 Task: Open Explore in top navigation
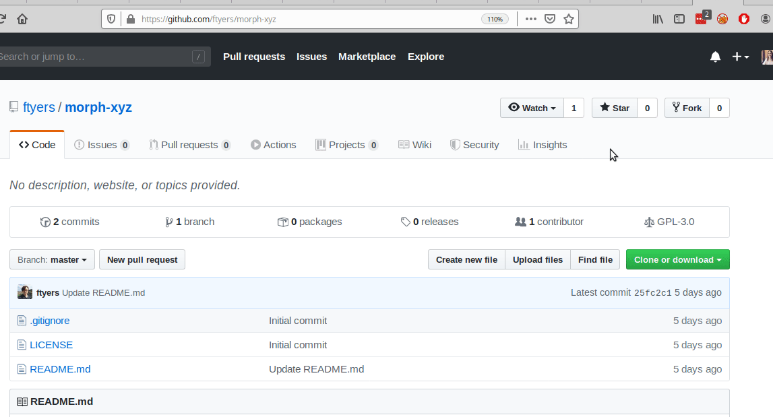tap(426, 57)
